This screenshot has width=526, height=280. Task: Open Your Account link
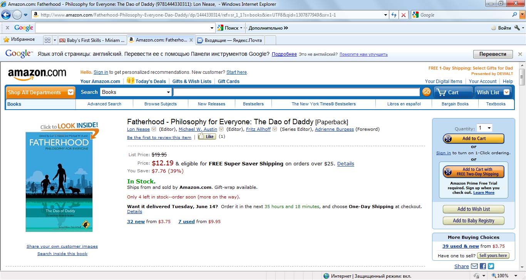pyautogui.click(x=483, y=81)
